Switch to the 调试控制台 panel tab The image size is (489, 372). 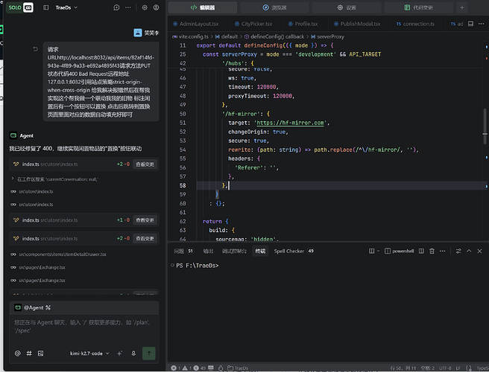coord(234,251)
